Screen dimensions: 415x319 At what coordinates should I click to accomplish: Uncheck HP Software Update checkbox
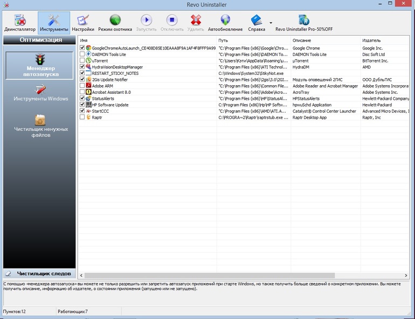click(x=82, y=104)
